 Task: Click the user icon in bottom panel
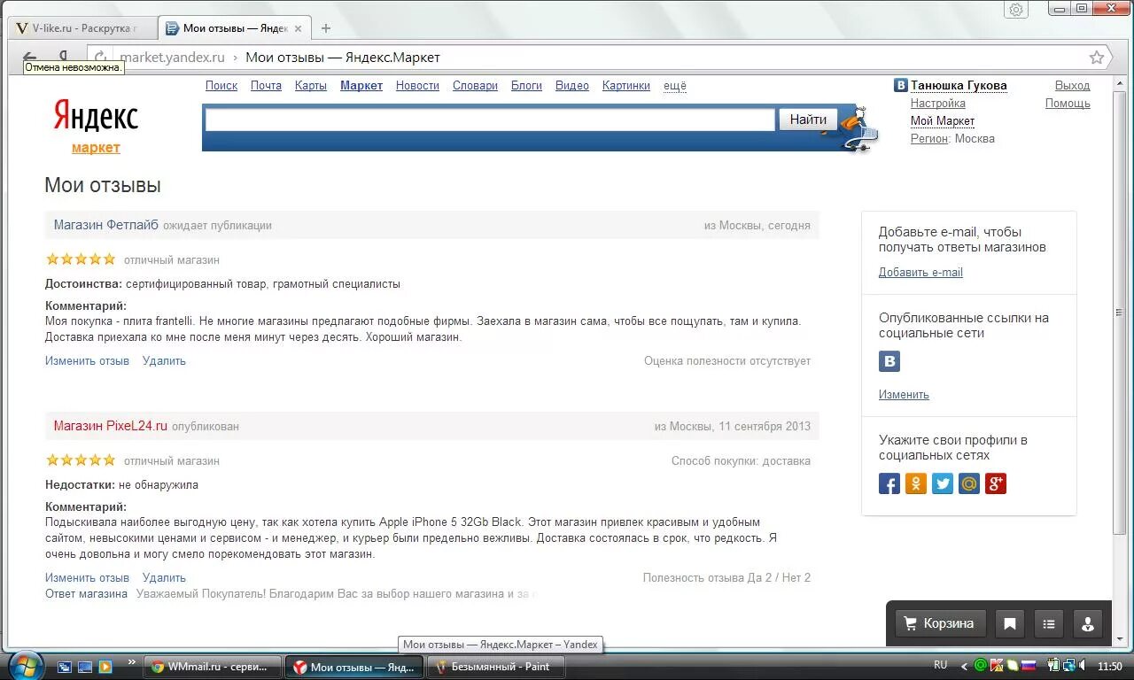(1088, 623)
